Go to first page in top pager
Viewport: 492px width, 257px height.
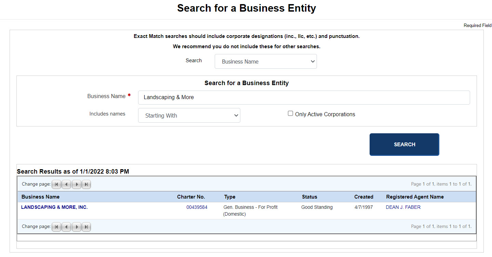click(56, 185)
